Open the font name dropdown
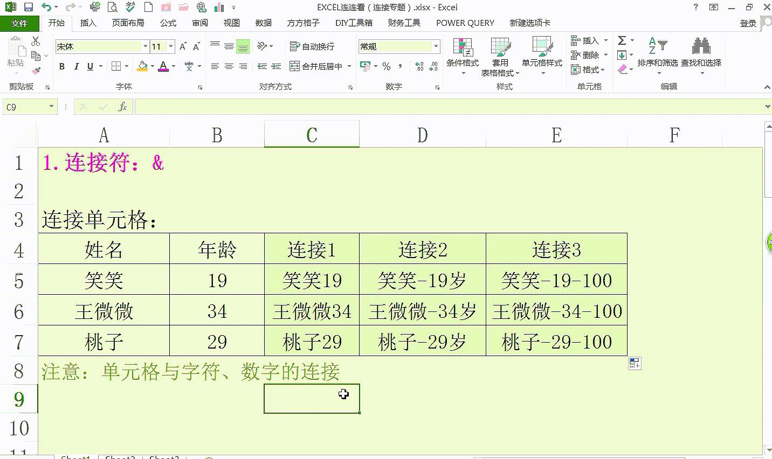772x459 pixels. coord(144,46)
